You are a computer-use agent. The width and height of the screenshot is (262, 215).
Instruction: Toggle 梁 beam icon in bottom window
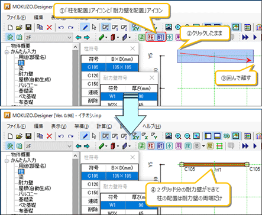tap(141, 146)
